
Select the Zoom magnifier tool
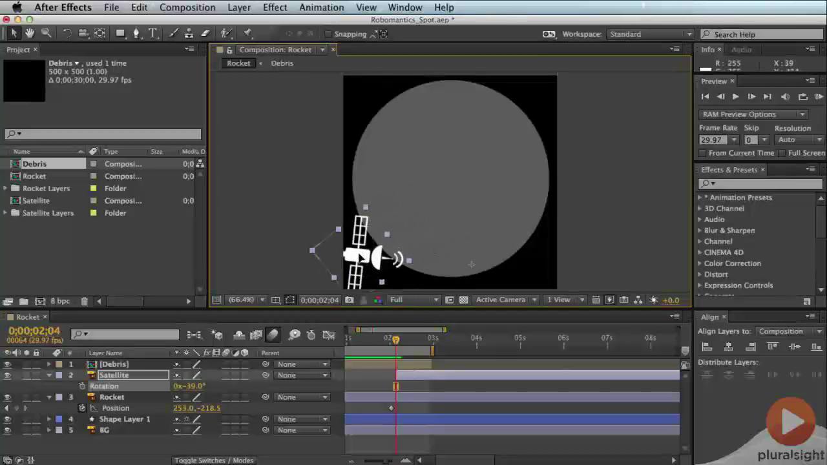(x=46, y=34)
